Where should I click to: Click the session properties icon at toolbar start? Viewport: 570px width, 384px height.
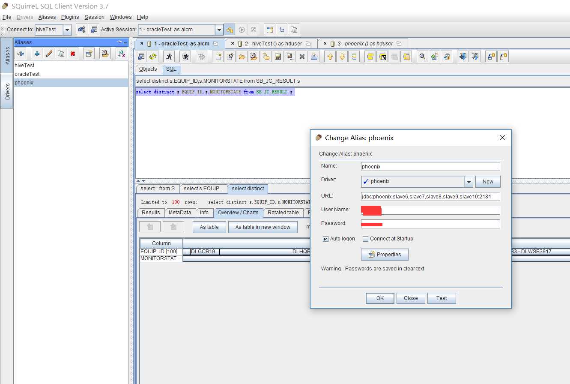tap(141, 57)
